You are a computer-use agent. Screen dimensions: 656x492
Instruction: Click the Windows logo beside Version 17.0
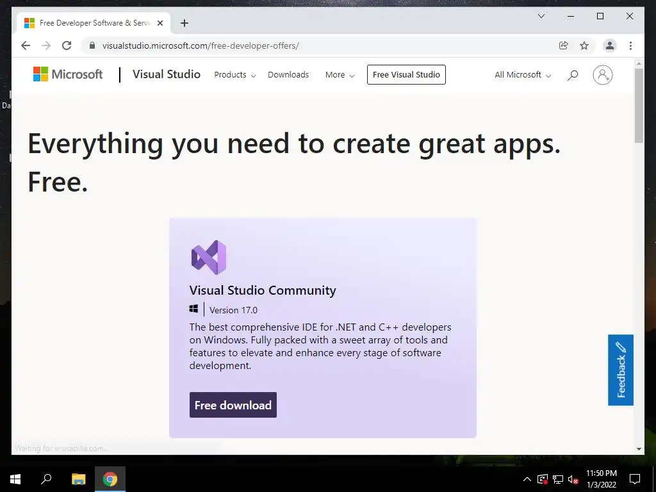(x=193, y=309)
